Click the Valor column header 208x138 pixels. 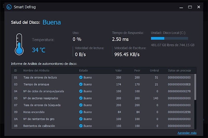point(118,70)
